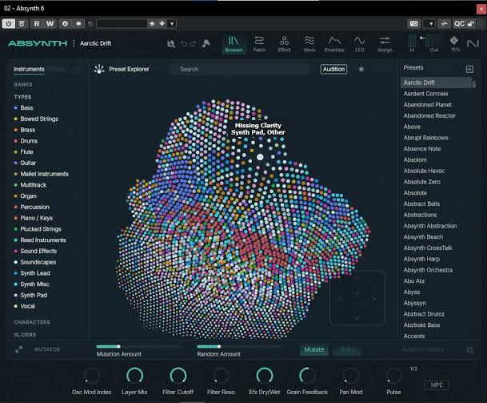Viewport: 487px width, 403px height.
Task: Open the dropdown next to camera icon
Action: coord(429,24)
